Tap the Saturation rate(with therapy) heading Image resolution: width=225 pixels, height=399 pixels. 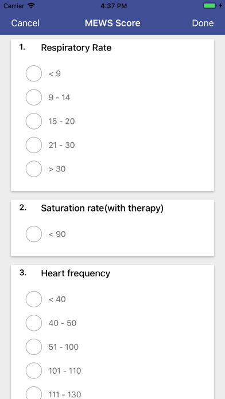coord(102,208)
